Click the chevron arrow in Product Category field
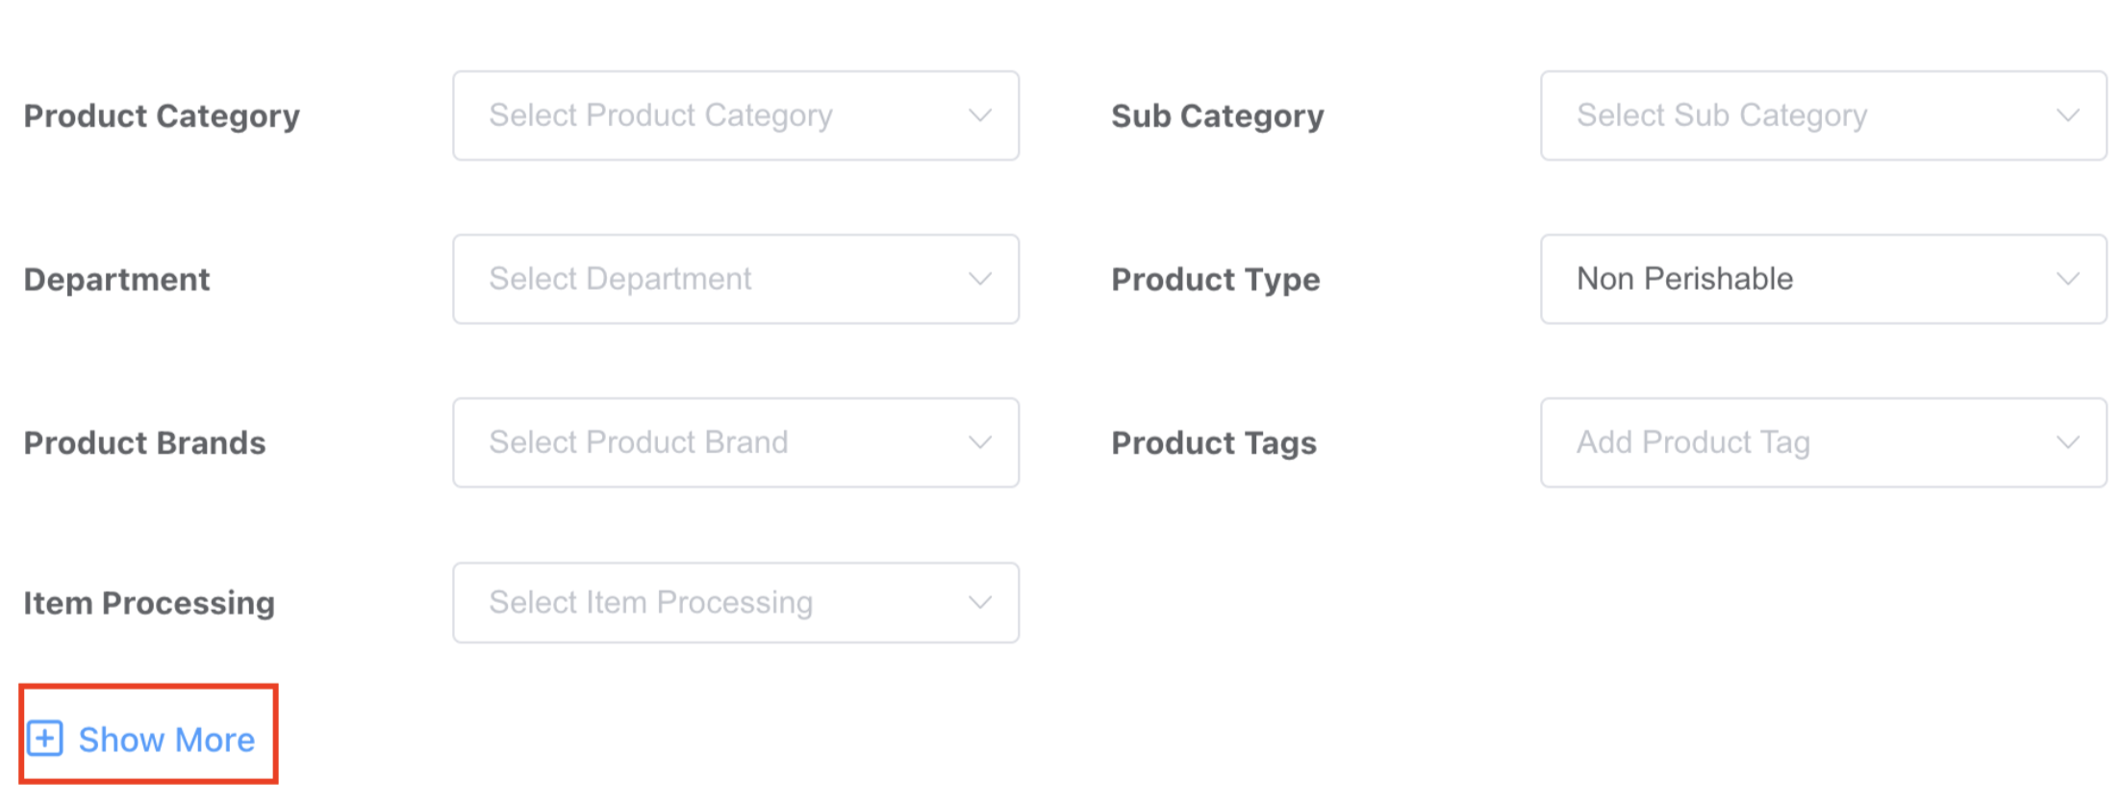The height and width of the screenshot is (808, 2122). click(980, 115)
